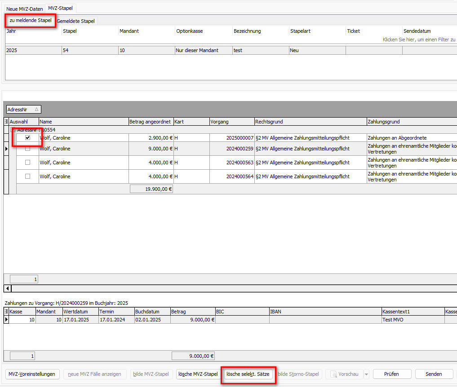Select Wolf, Caroline in the 9.000,00 € row
Image resolution: width=457 pixels, height=387 pixels.
pyautogui.click(x=84, y=149)
